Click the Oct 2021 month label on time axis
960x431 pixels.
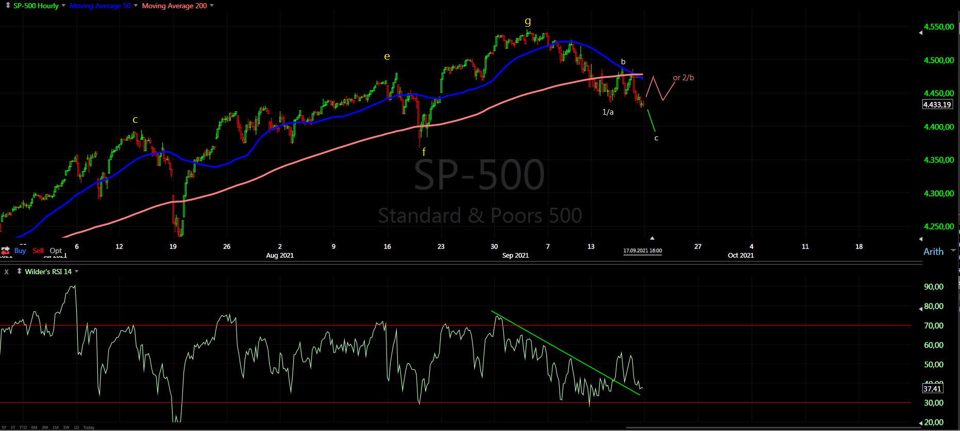coord(740,255)
